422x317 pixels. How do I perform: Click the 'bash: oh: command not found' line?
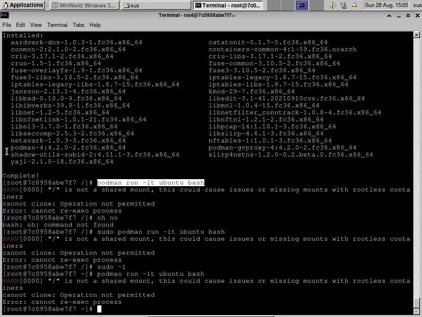tap(58, 225)
